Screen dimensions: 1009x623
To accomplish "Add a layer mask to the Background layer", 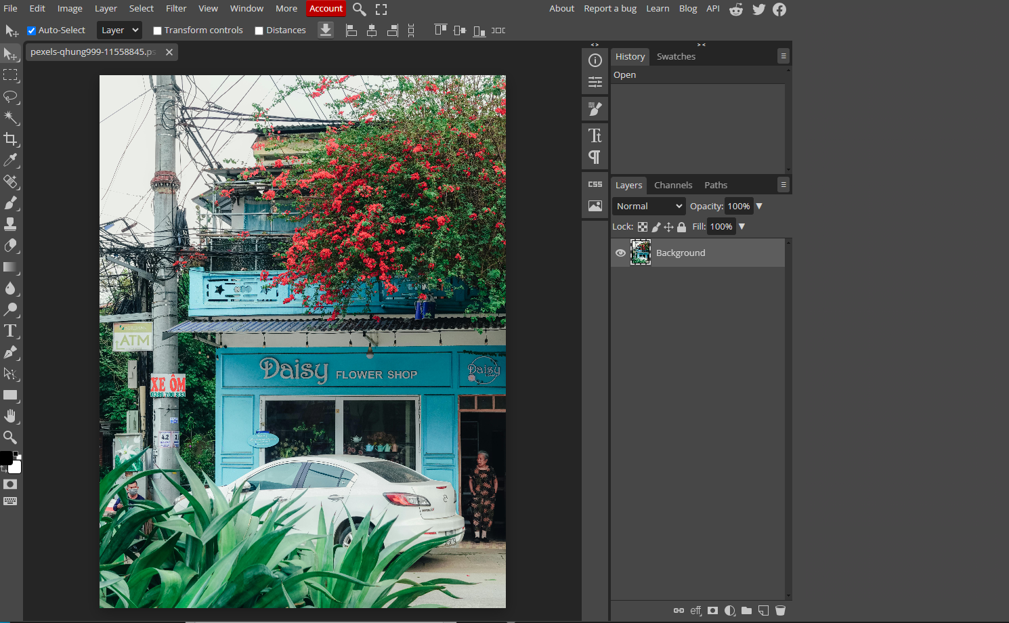I will (x=712, y=610).
